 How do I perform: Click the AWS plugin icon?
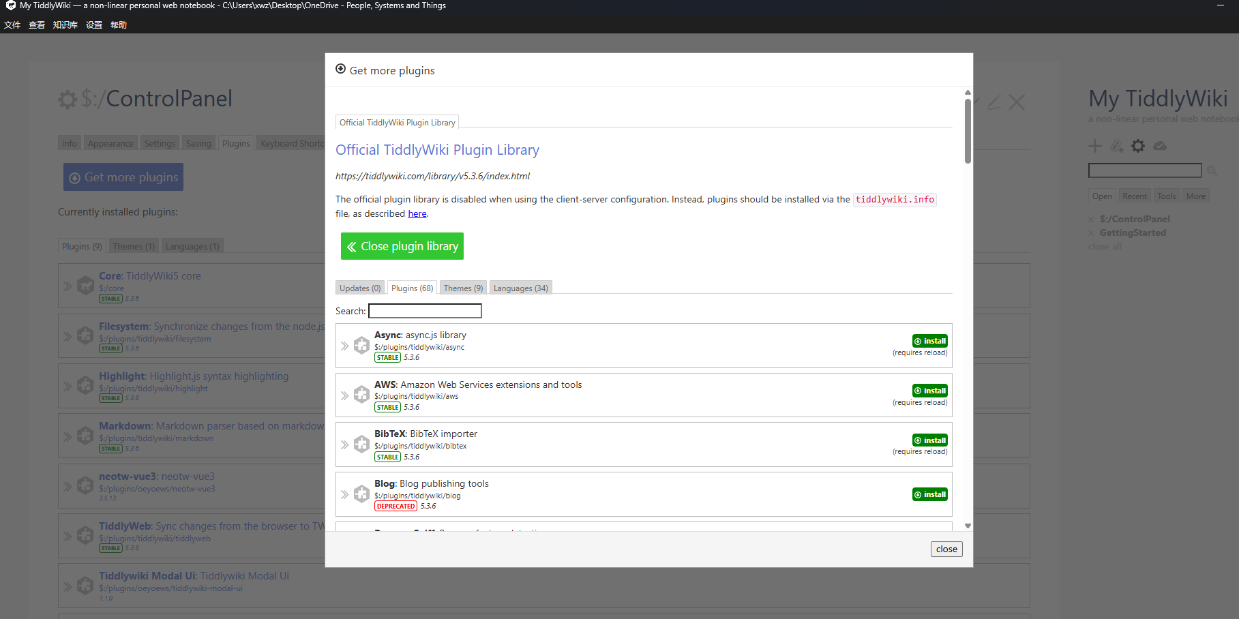coord(361,395)
